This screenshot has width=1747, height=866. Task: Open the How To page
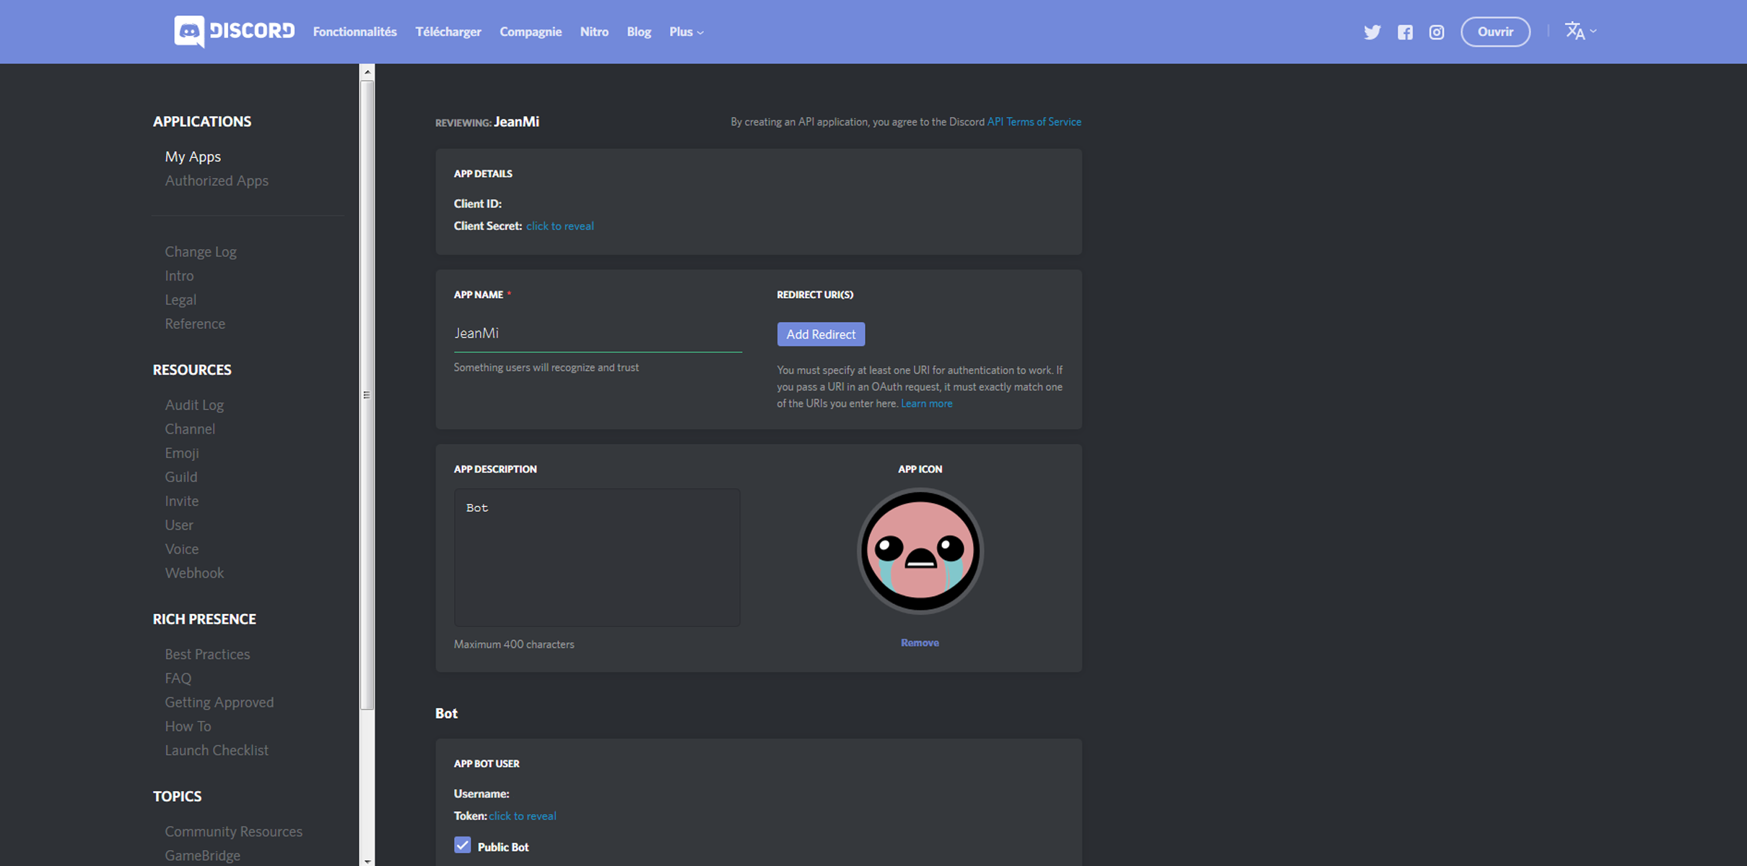(x=188, y=726)
